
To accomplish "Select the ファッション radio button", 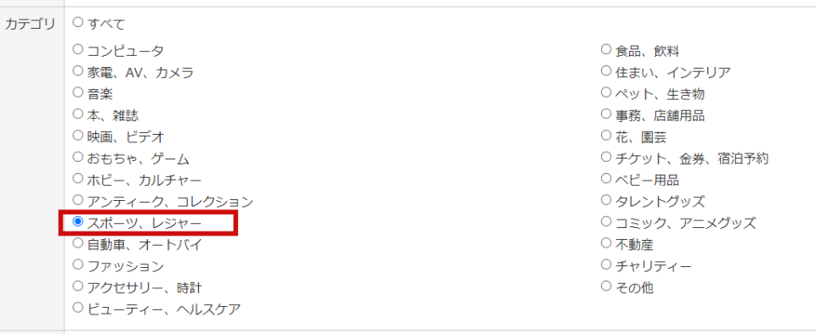I will pos(78,264).
